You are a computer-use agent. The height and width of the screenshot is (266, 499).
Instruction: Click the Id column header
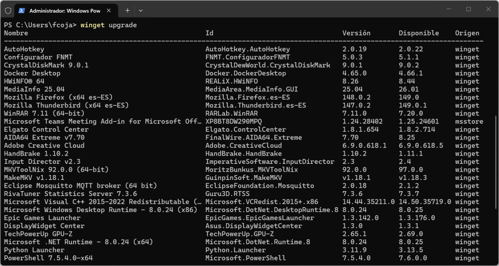[210, 33]
